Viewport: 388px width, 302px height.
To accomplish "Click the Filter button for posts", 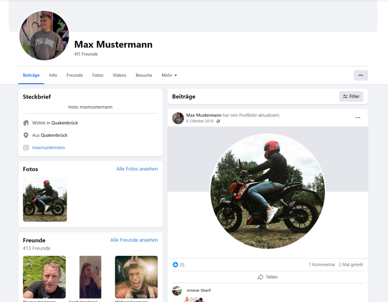I will (x=351, y=96).
